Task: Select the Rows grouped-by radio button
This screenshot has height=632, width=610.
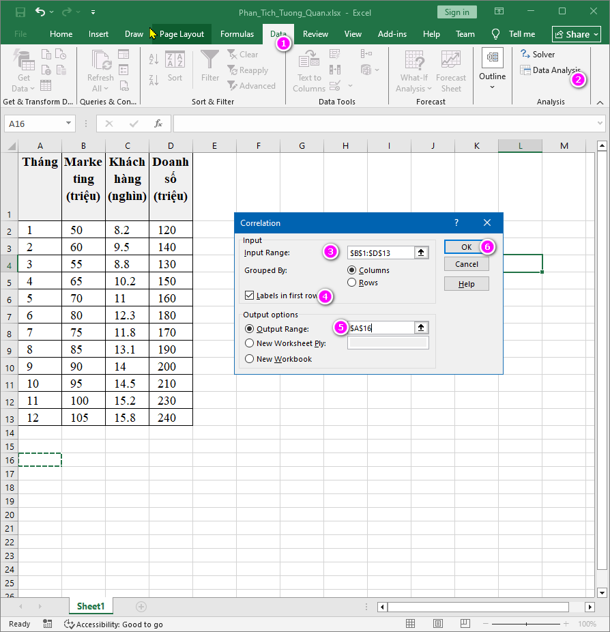Action: click(352, 282)
